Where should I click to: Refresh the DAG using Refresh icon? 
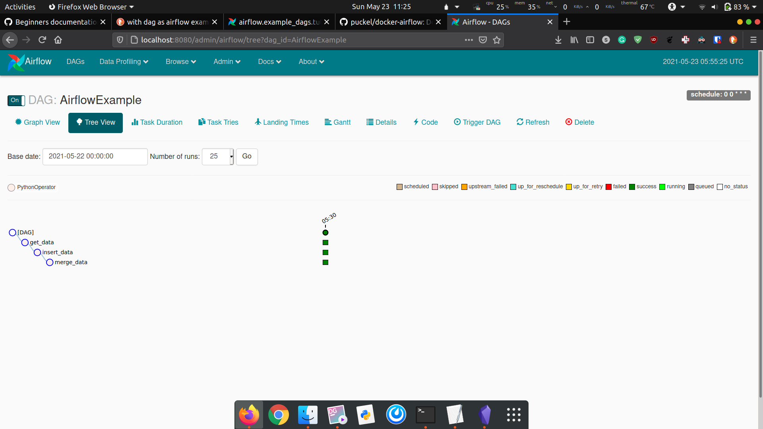coord(520,122)
